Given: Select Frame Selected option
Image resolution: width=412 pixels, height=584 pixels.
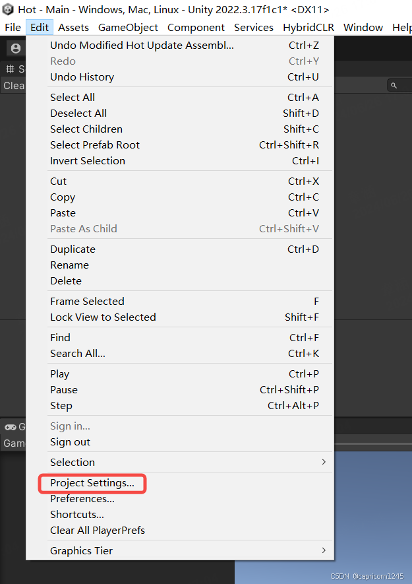Looking at the screenshot, I should (x=87, y=302).
